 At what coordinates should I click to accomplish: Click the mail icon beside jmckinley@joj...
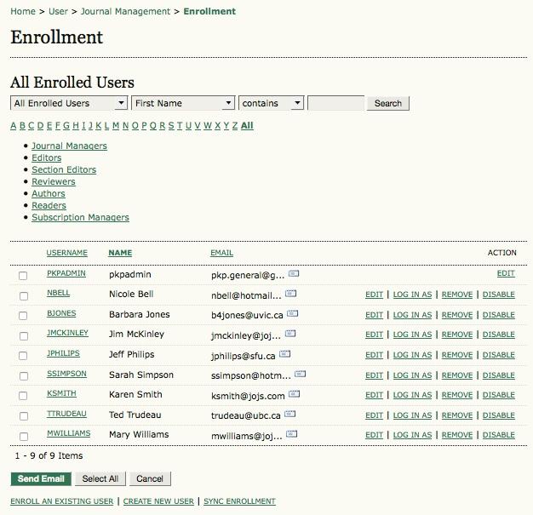point(290,333)
